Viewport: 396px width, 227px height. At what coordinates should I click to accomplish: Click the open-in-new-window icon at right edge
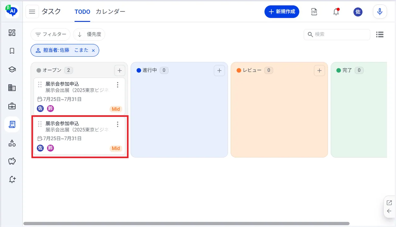pyautogui.click(x=389, y=203)
